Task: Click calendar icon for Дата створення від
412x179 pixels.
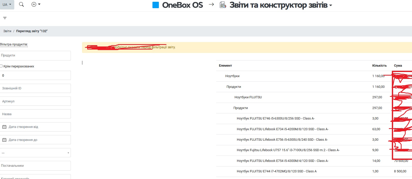Action: (x=4, y=127)
